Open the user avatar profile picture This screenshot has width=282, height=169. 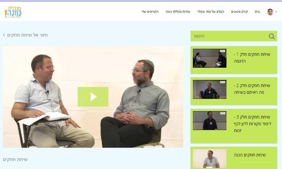(270, 12)
